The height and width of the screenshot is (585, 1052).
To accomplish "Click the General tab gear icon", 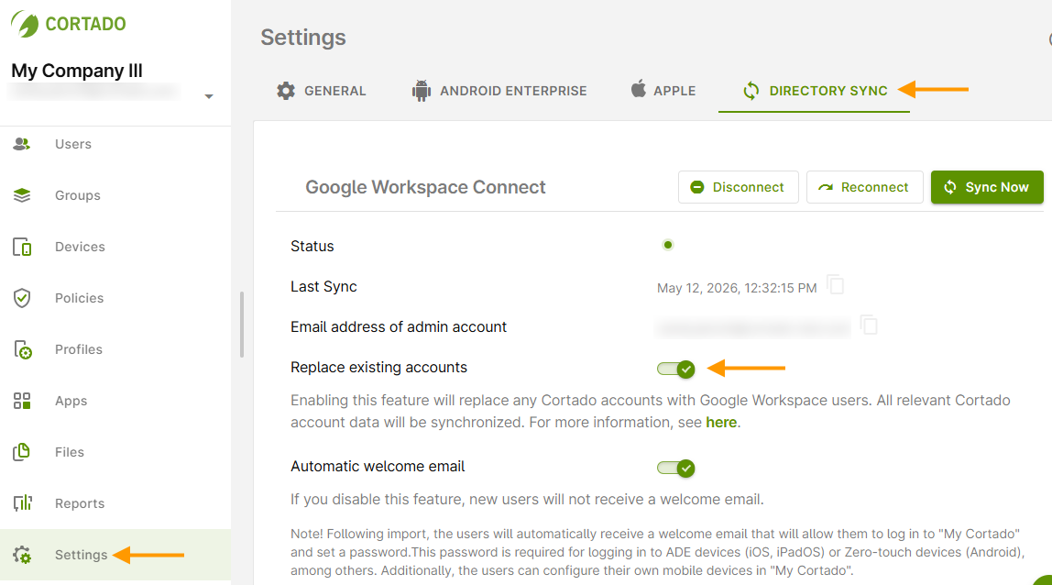I will pos(286,91).
